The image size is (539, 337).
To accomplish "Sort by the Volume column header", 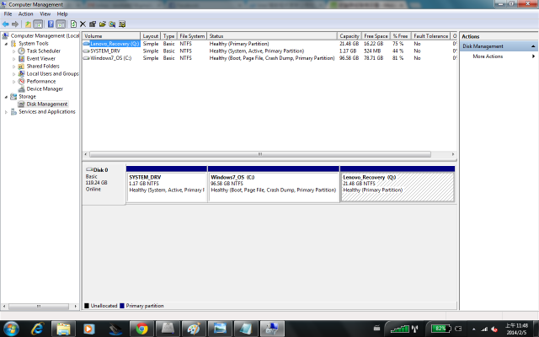I will point(111,36).
